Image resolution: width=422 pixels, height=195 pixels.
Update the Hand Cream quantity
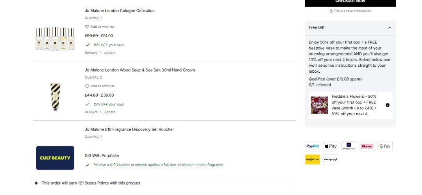tap(109, 112)
